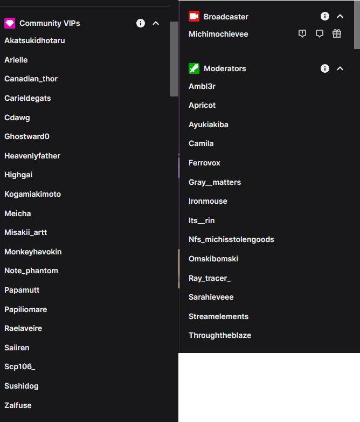This screenshot has height=422, width=360.
Task: Open VIP Akatsukidhotaru's user card
Action: (x=34, y=40)
